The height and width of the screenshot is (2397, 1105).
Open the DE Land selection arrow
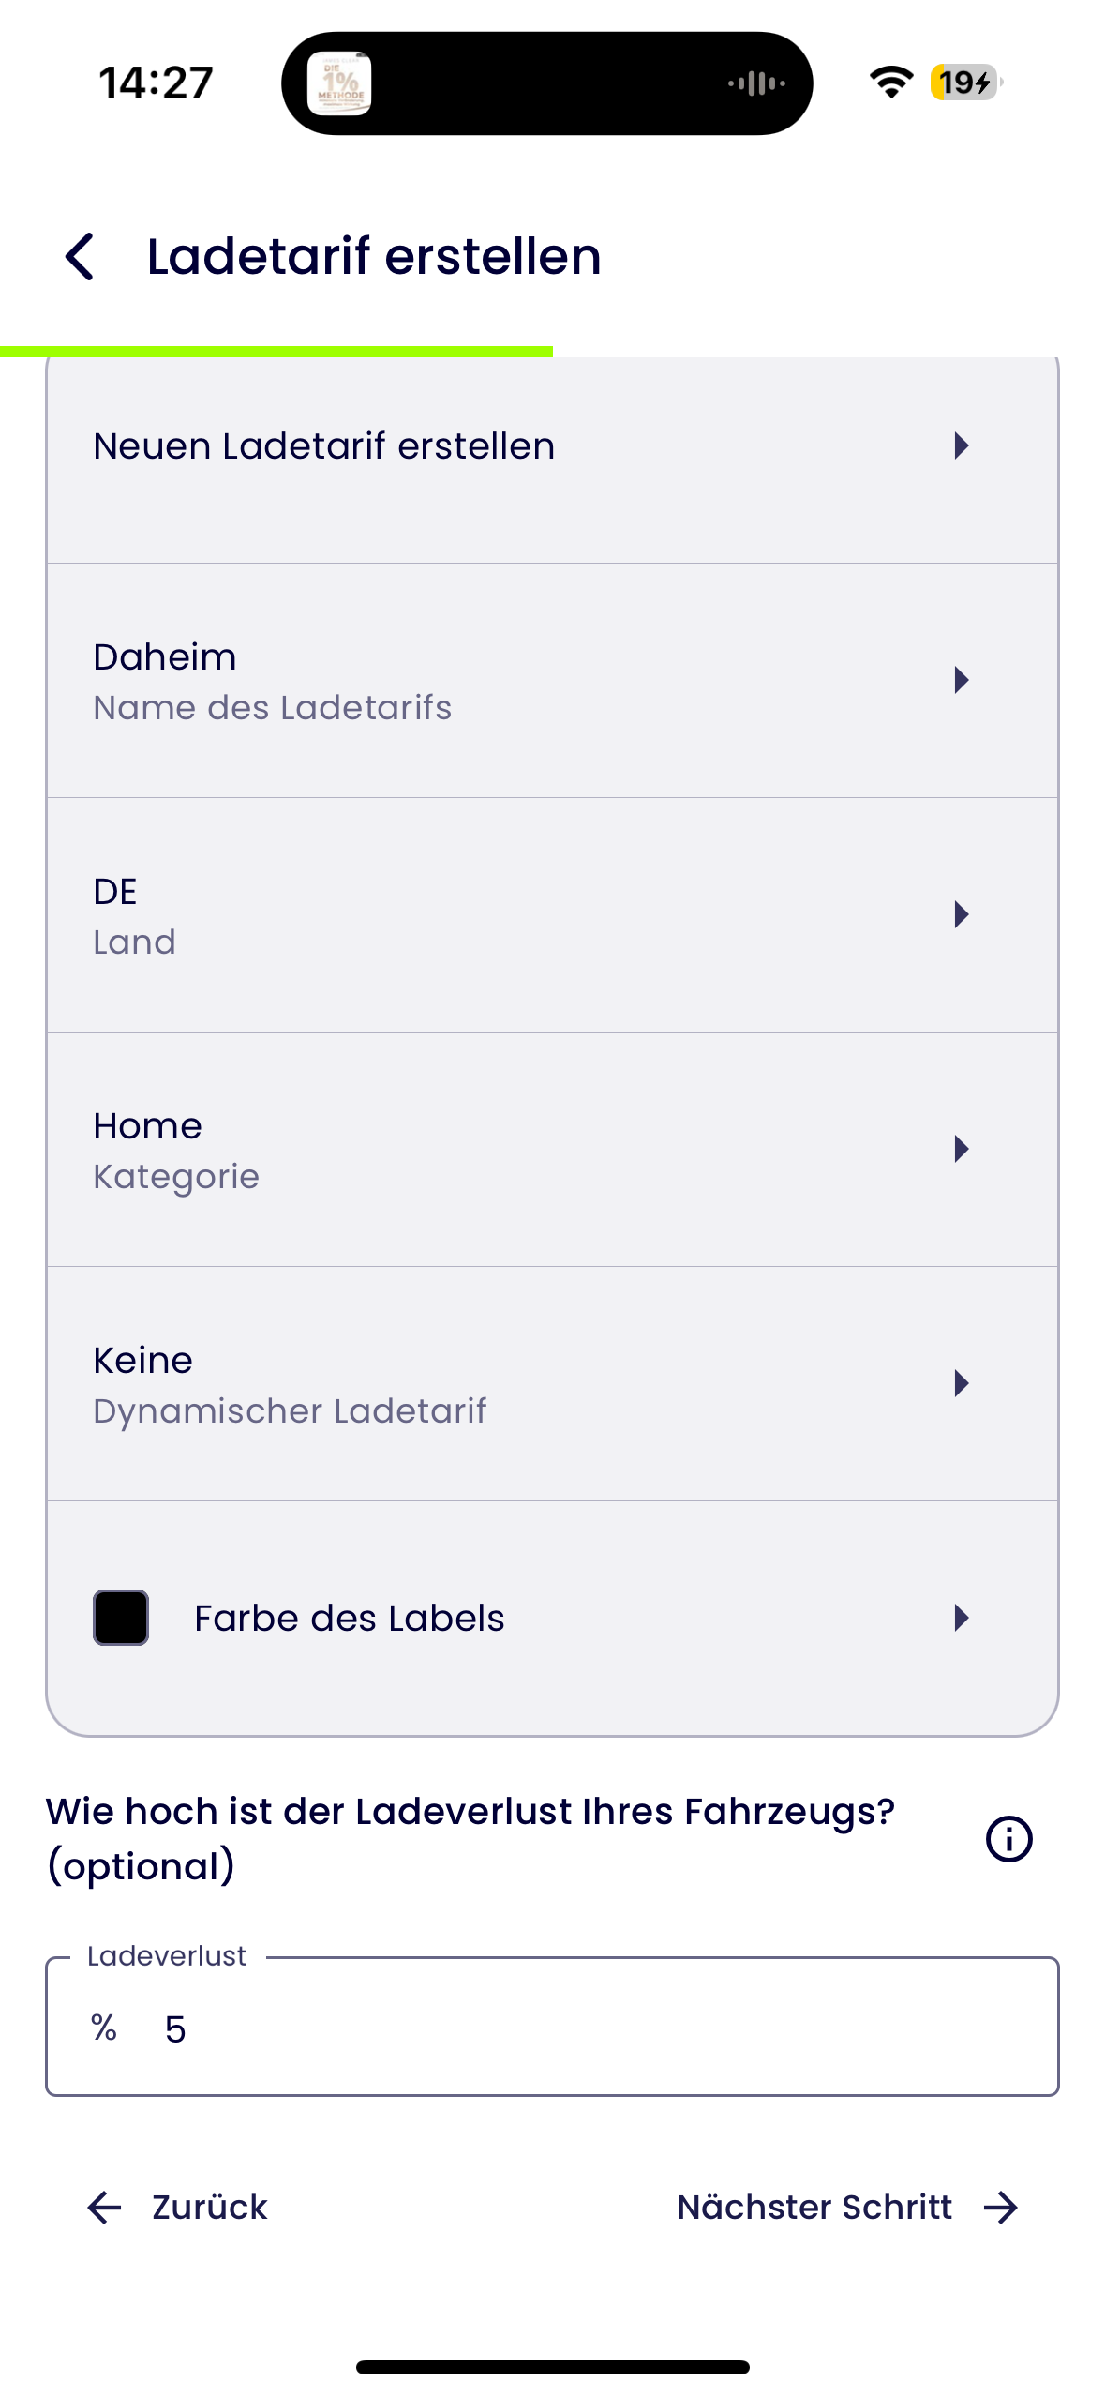point(961,914)
